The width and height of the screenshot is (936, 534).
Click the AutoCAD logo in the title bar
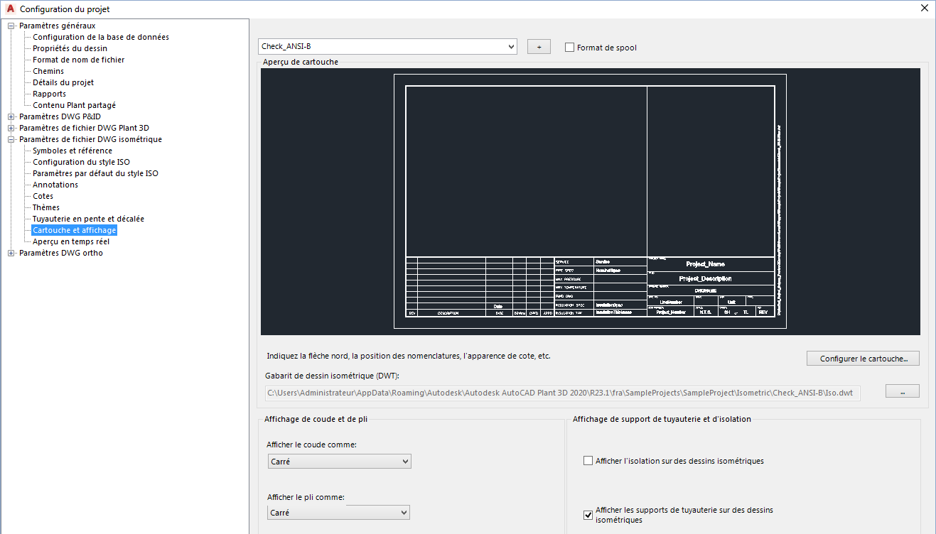point(10,9)
